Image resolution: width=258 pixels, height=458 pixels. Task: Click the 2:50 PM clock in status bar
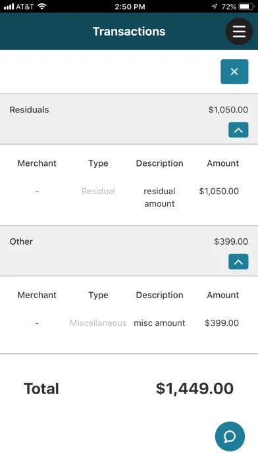(x=130, y=7)
